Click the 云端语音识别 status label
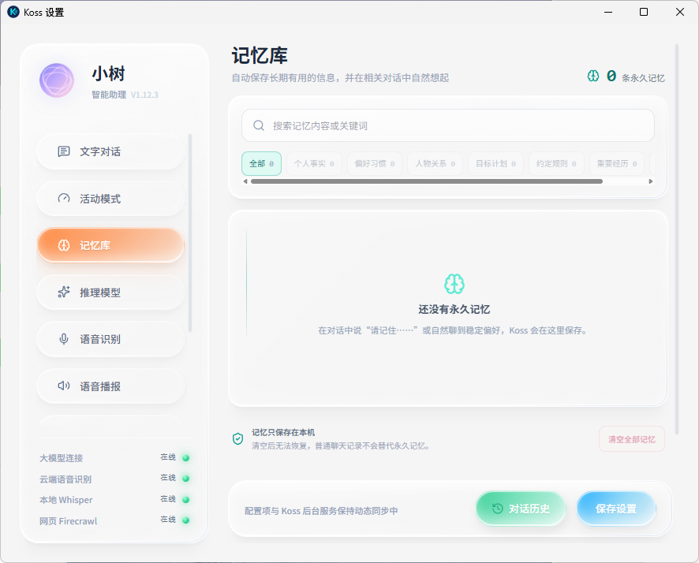Screen dimensions: 699x563 click(x=65, y=479)
